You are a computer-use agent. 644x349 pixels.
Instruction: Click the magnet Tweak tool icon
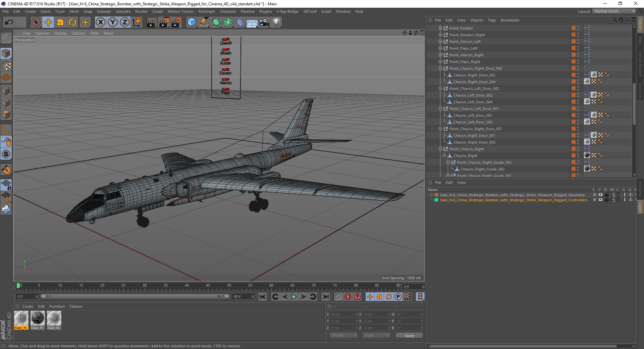click(x=6, y=170)
